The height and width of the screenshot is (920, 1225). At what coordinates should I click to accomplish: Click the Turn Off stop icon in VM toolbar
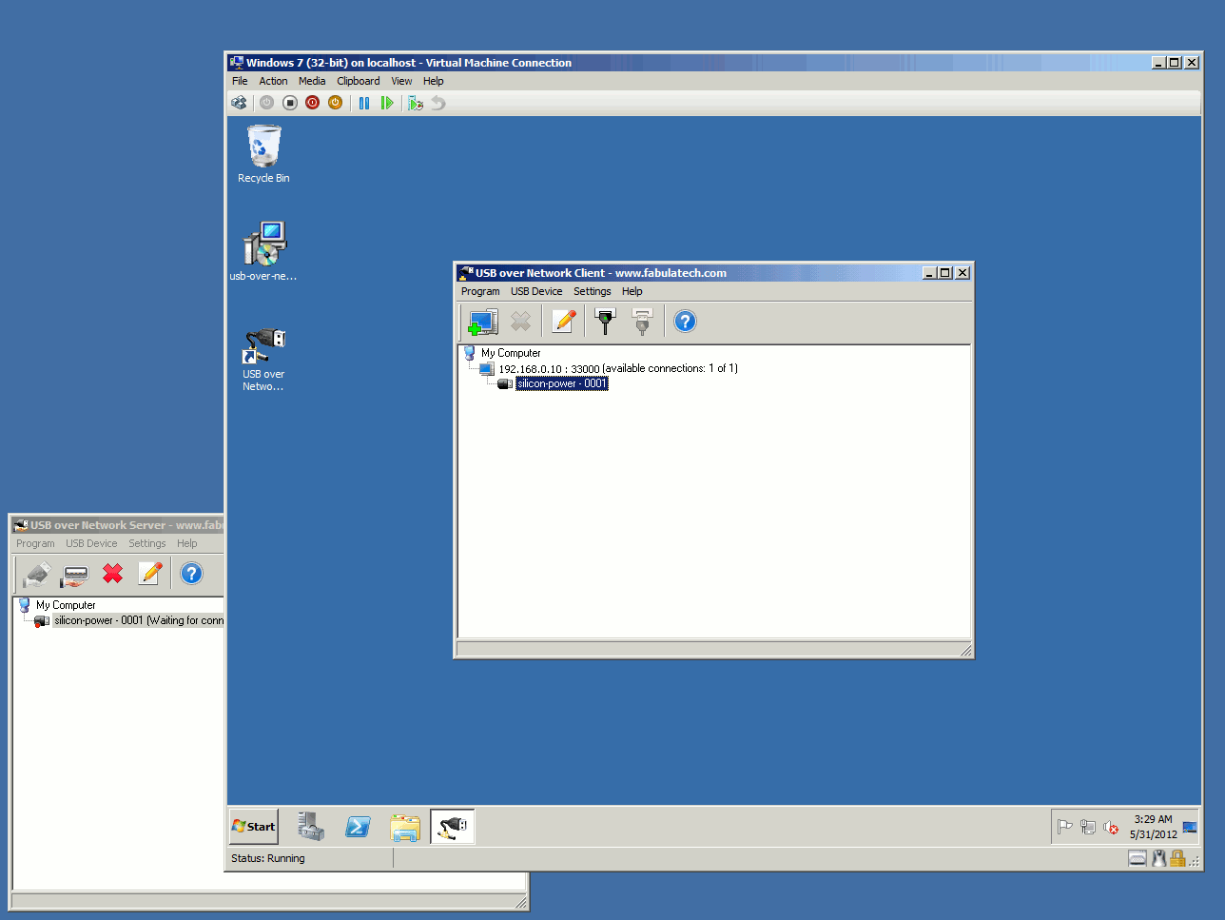pos(290,103)
